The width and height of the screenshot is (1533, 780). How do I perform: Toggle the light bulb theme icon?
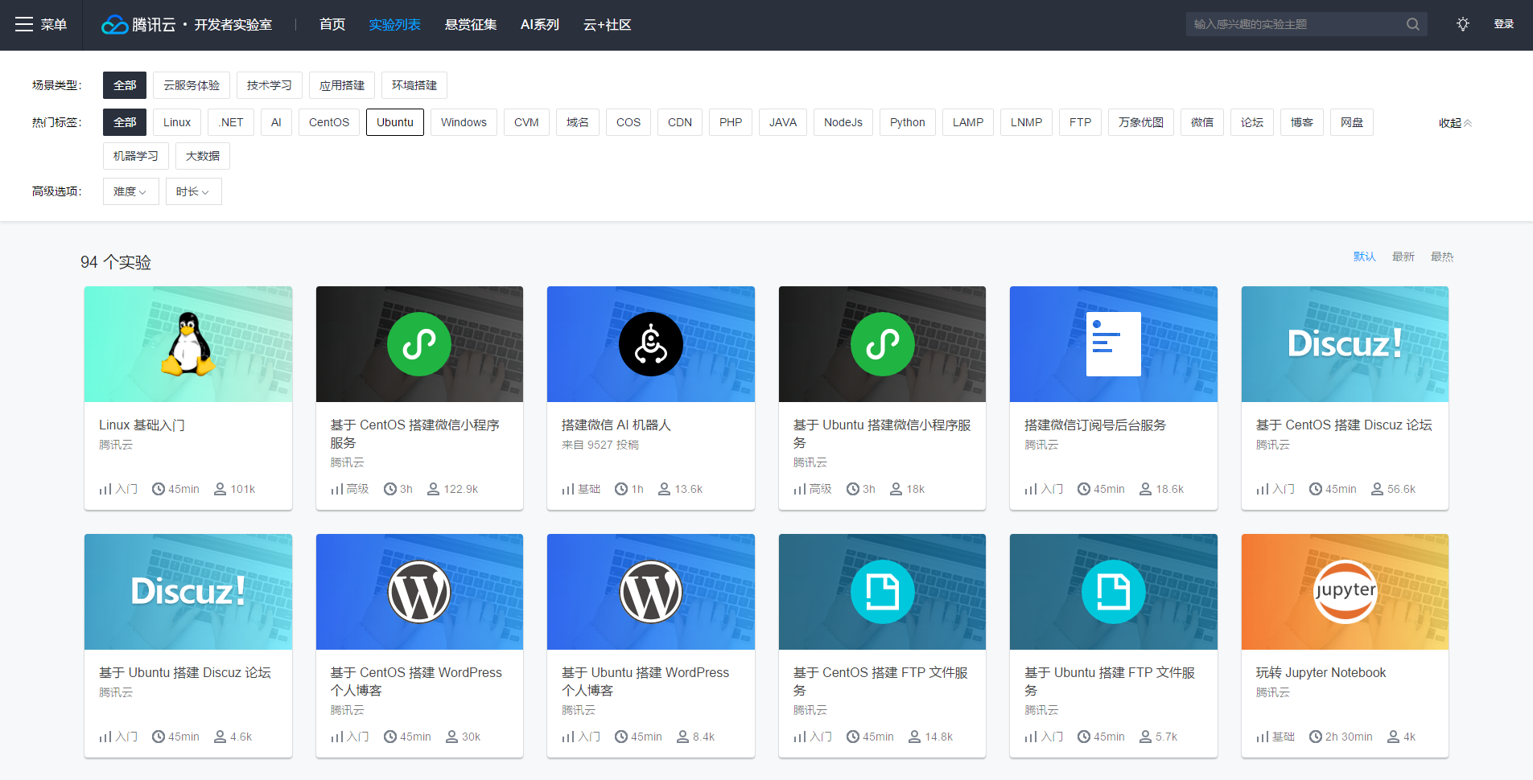(1462, 24)
